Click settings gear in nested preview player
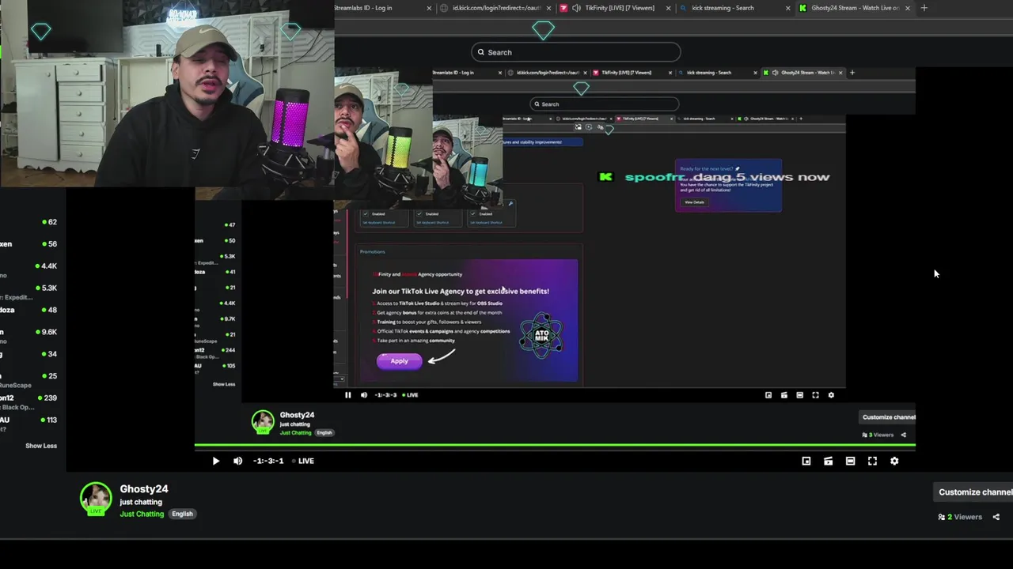1013x569 pixels. (831, 395)
